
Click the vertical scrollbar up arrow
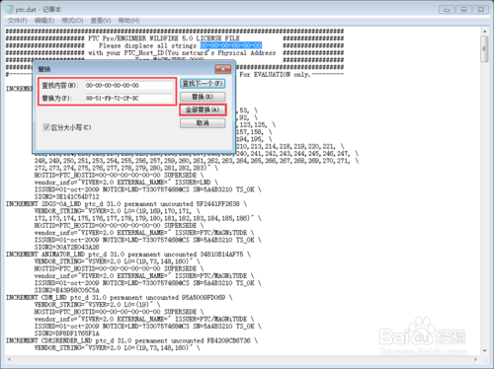point(484,32)
